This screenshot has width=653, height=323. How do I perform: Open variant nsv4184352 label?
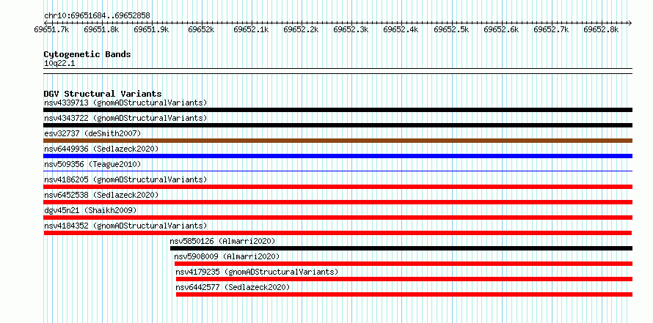pyautogui.click(x=125, y=226)
